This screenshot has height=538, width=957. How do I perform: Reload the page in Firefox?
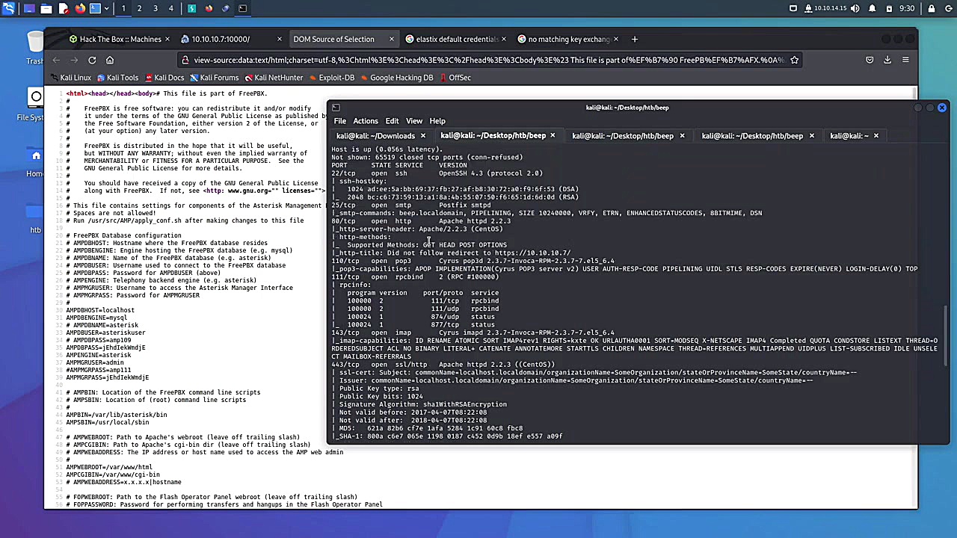(92, 60)
